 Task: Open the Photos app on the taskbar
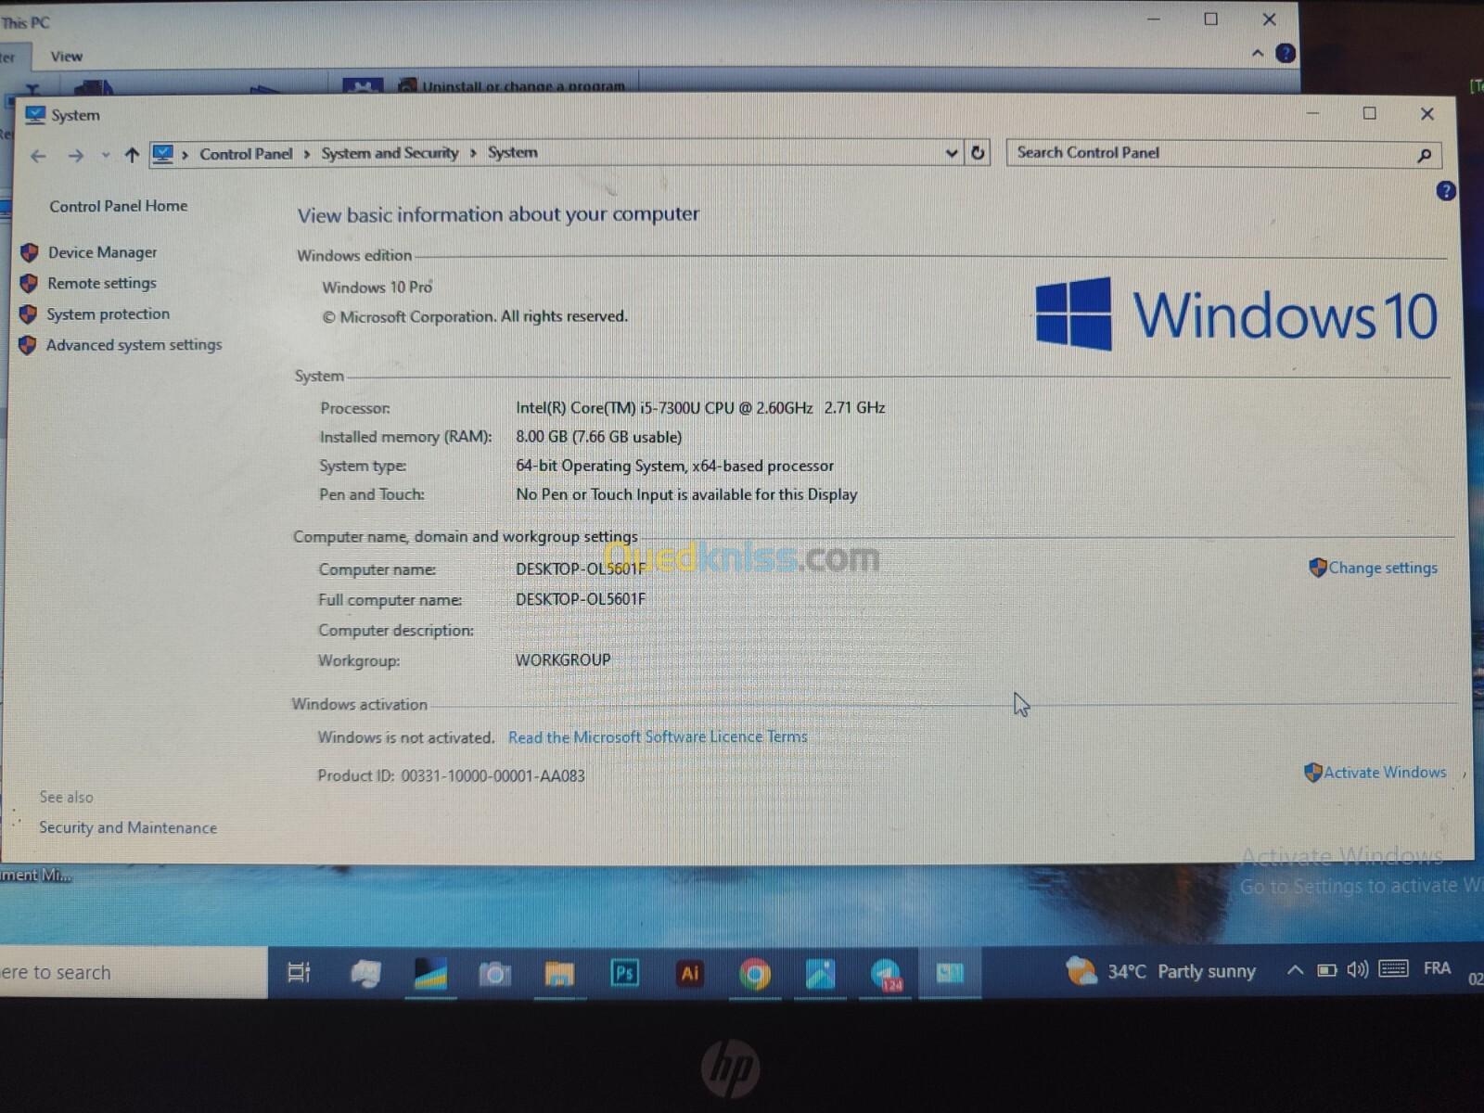(820, 973)
